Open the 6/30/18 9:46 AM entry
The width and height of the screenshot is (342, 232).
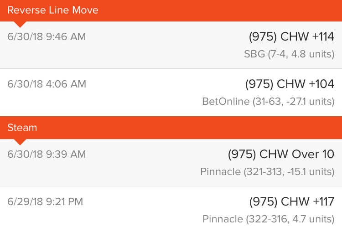[x=47, y=36]
